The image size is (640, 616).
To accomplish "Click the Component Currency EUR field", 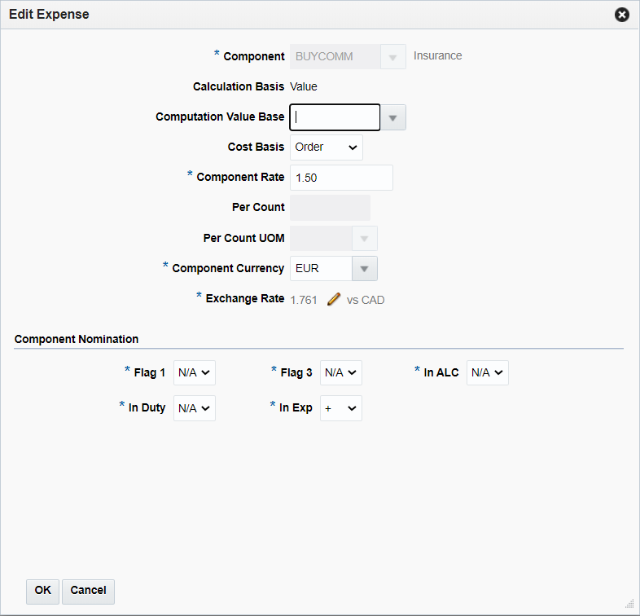I will pos(321,268).
